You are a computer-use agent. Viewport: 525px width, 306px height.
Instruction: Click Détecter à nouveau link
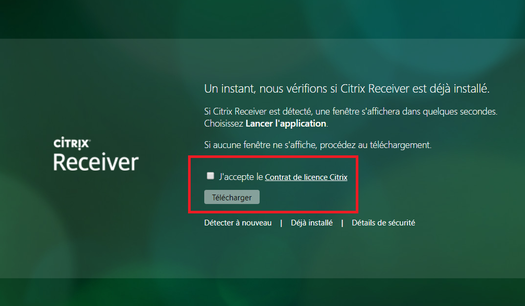pos(238,223)
